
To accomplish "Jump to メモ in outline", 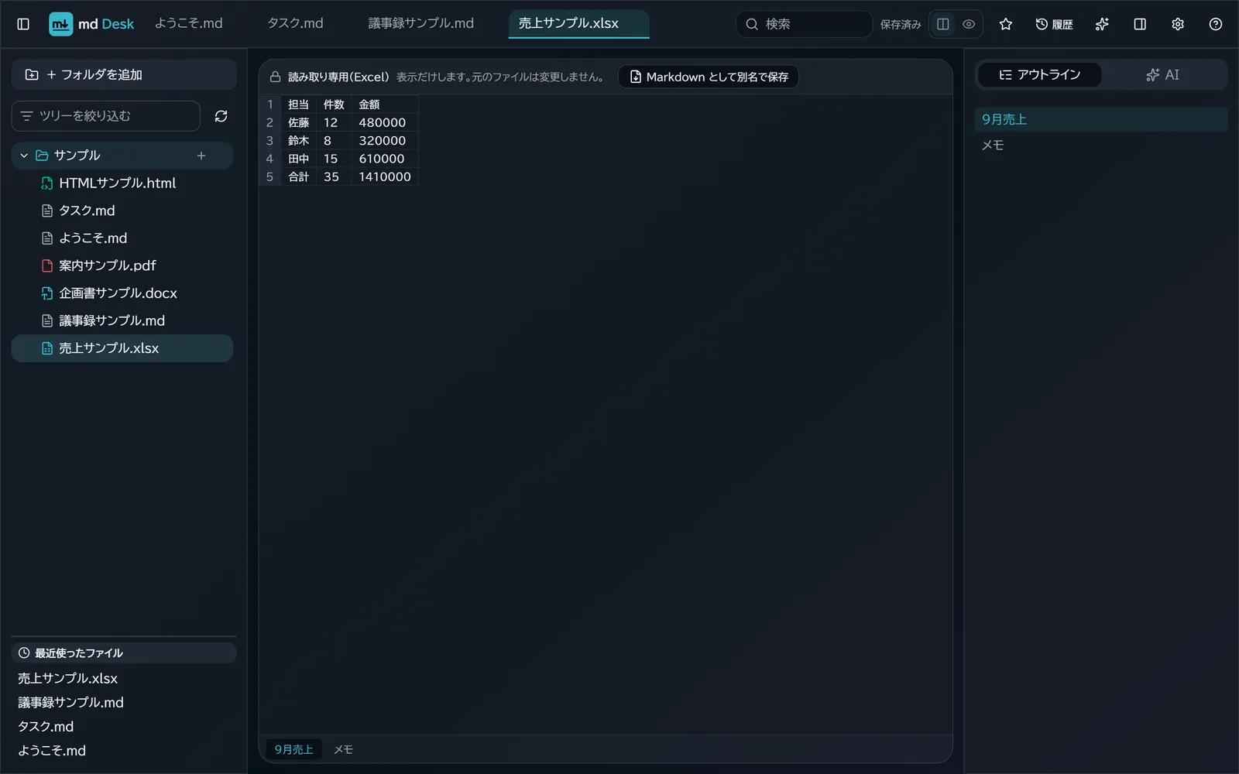I will coord(1100,145).
